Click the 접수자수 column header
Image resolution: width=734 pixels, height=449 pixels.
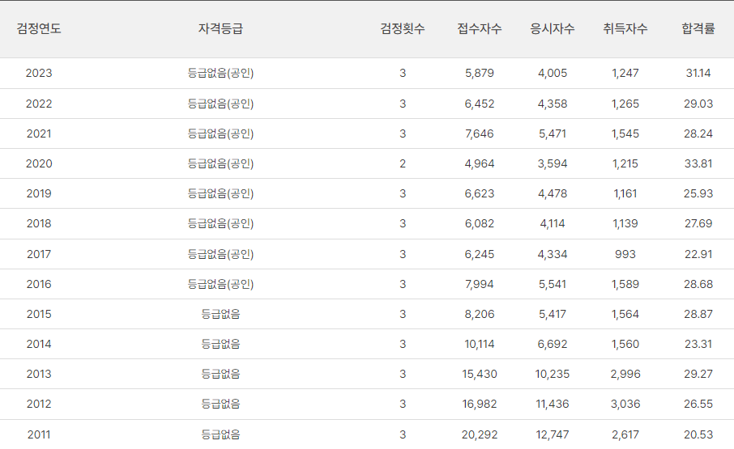pos(480,29)
